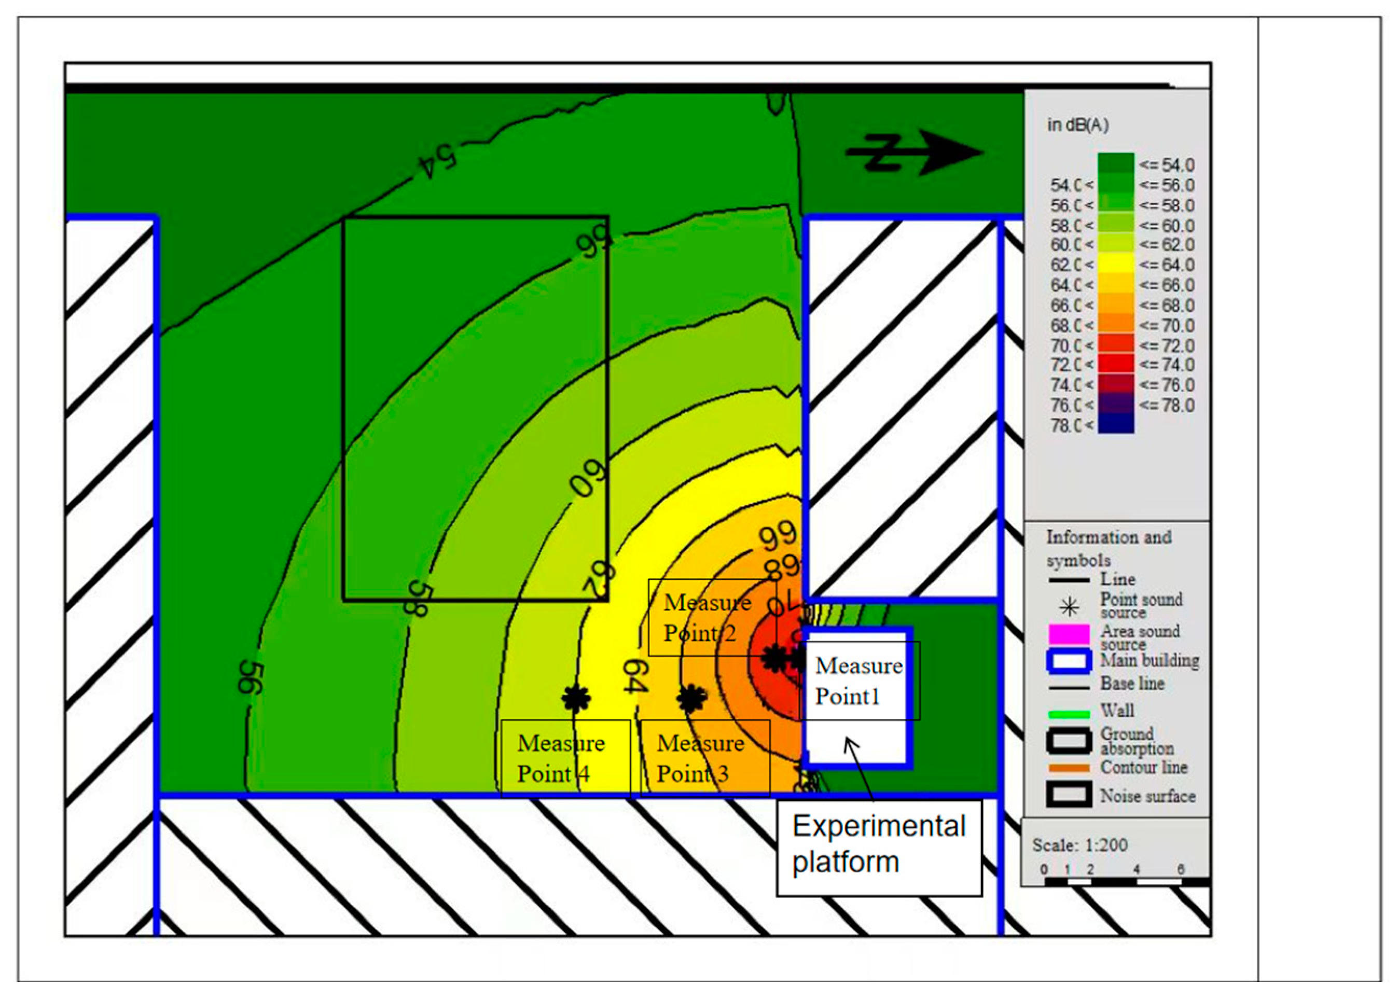Click the green wall legend line
Viewport: 1398px width, 999px height.
tap(1069, 714)
